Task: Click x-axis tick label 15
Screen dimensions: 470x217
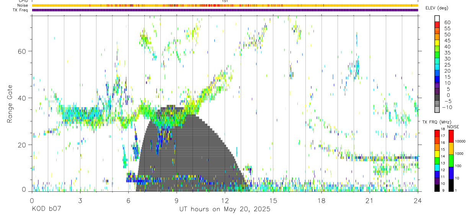Action: (x=273, y=201)
